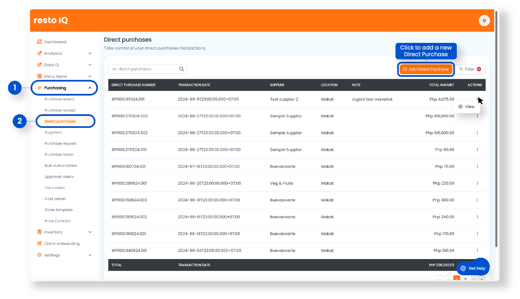Select View from the actions popup
The image size is (520, 299).
(467, 107)
